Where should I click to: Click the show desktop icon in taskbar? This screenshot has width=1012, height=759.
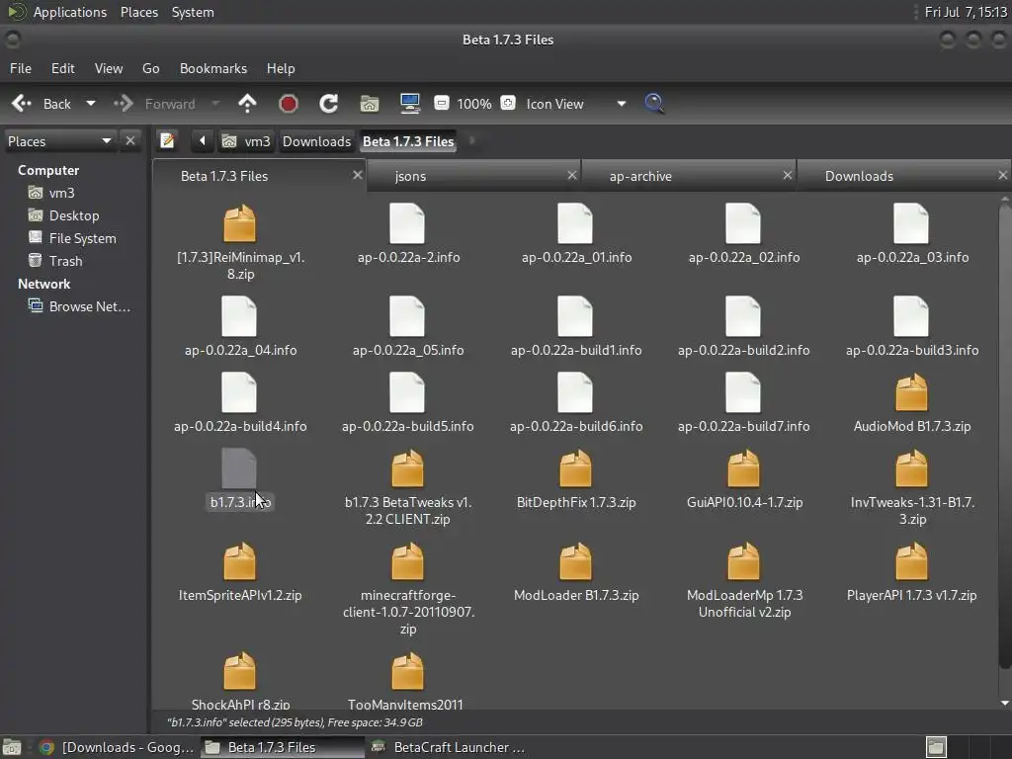12,747
